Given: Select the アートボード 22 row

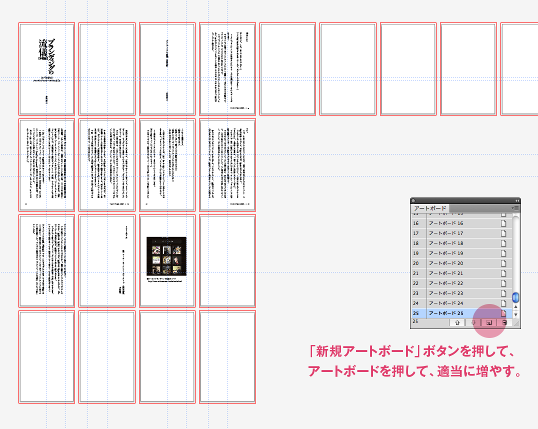Looking at the screenshot, I should coord(462,283).
